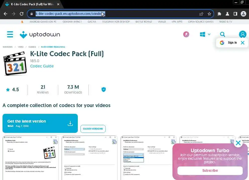This screenshot has height=180, width=249.
Task: Click Subscribe in Uptodown Turbo popup
Action: pos(210,170)
